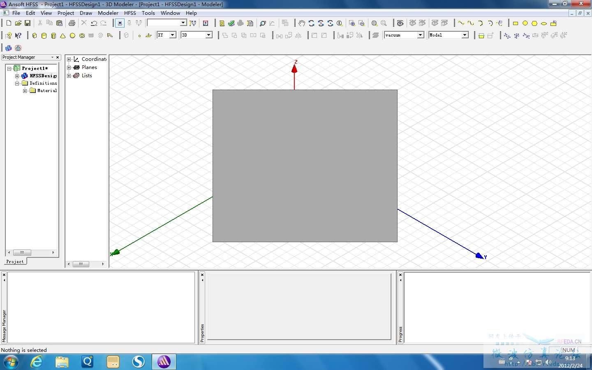Open the HFSS menu
This screenshot has height=370, width=592.
130,13
